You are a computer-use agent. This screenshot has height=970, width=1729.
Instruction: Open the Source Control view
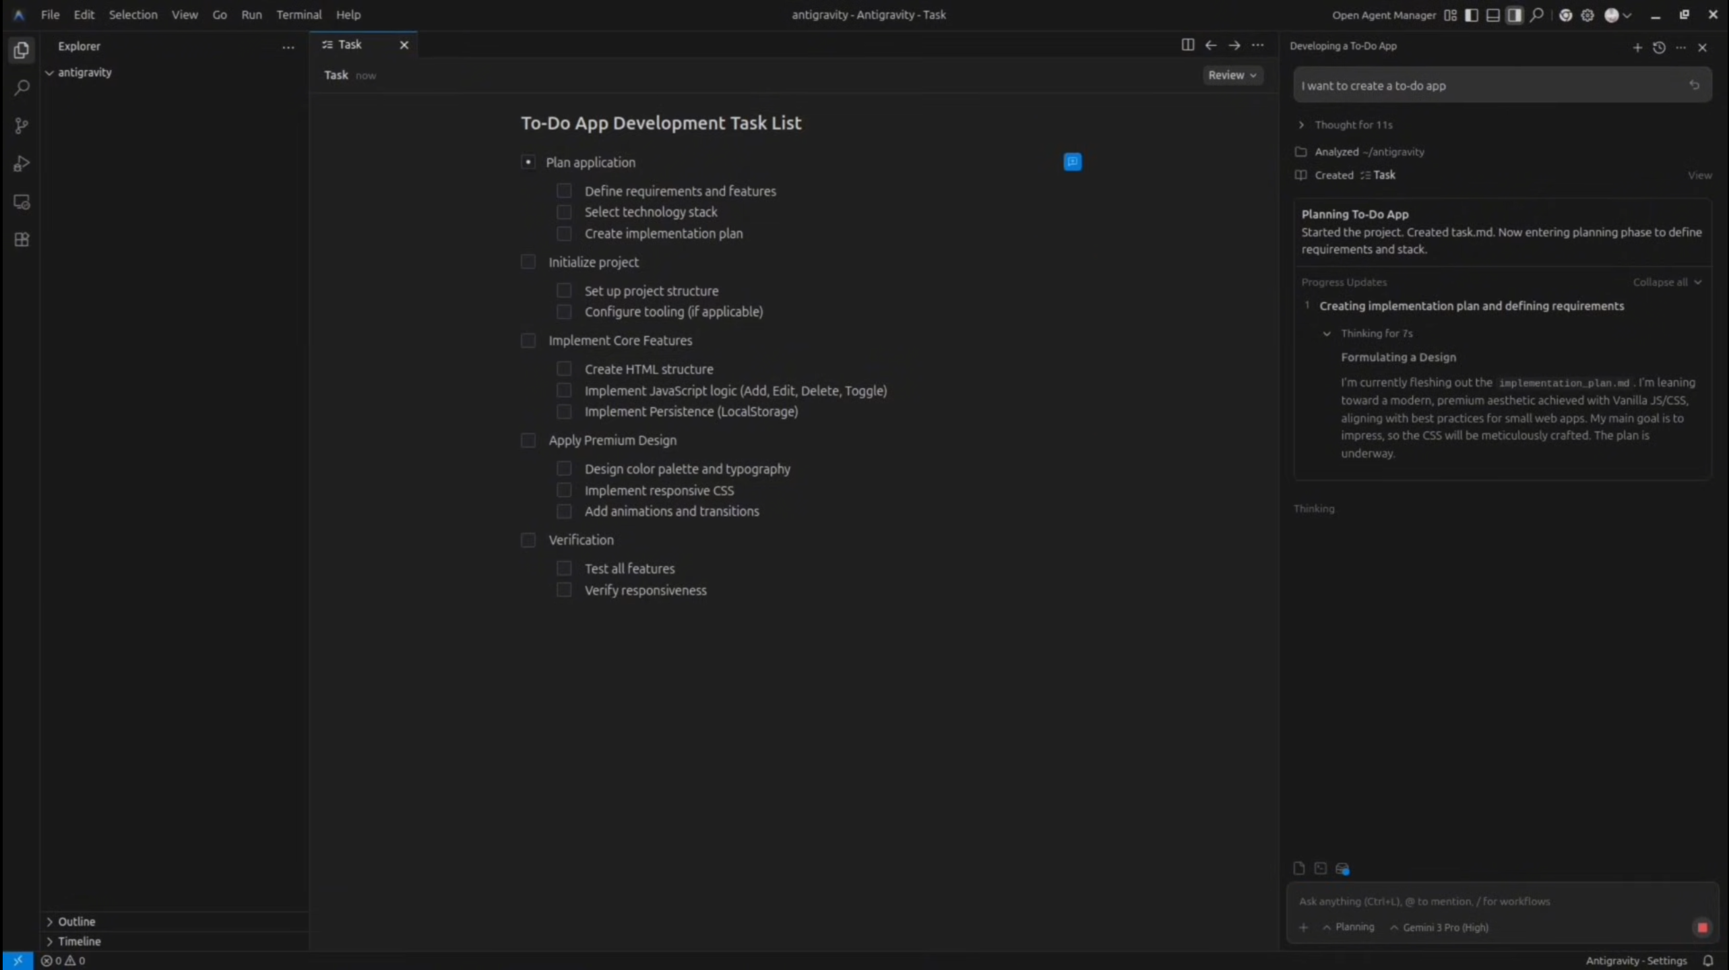click(x=22, y=125)
